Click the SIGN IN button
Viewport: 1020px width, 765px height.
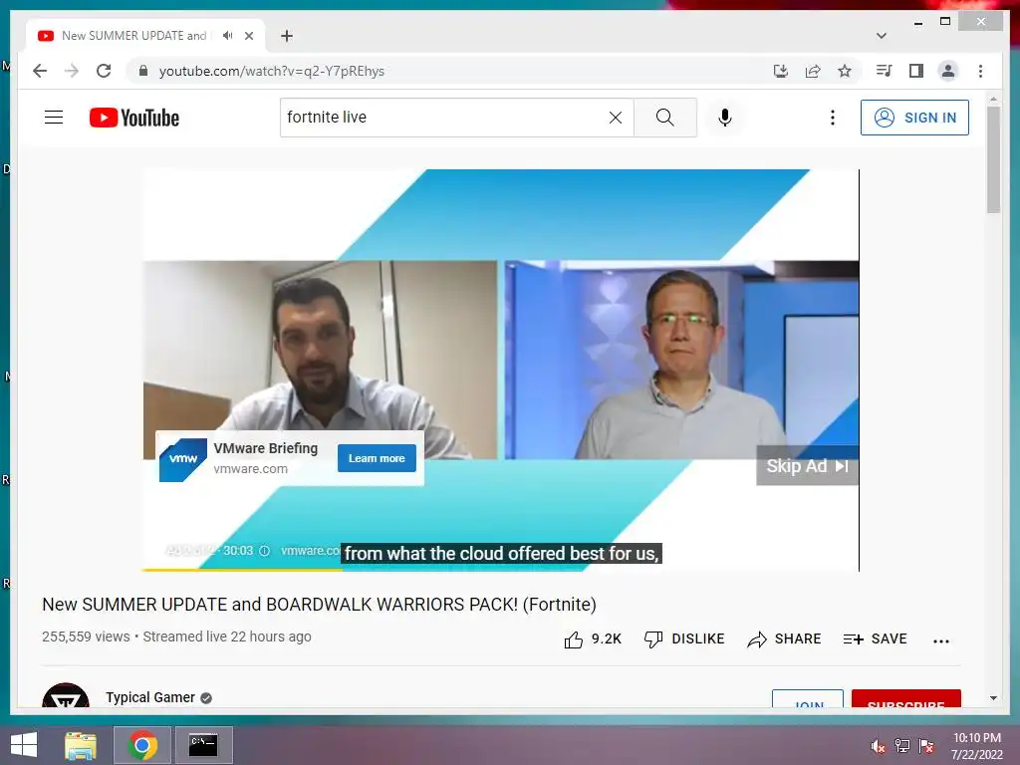point(914,118)
